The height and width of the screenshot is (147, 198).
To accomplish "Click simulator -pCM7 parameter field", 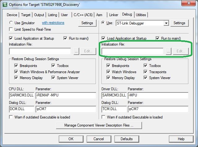I will click(66, 109).
